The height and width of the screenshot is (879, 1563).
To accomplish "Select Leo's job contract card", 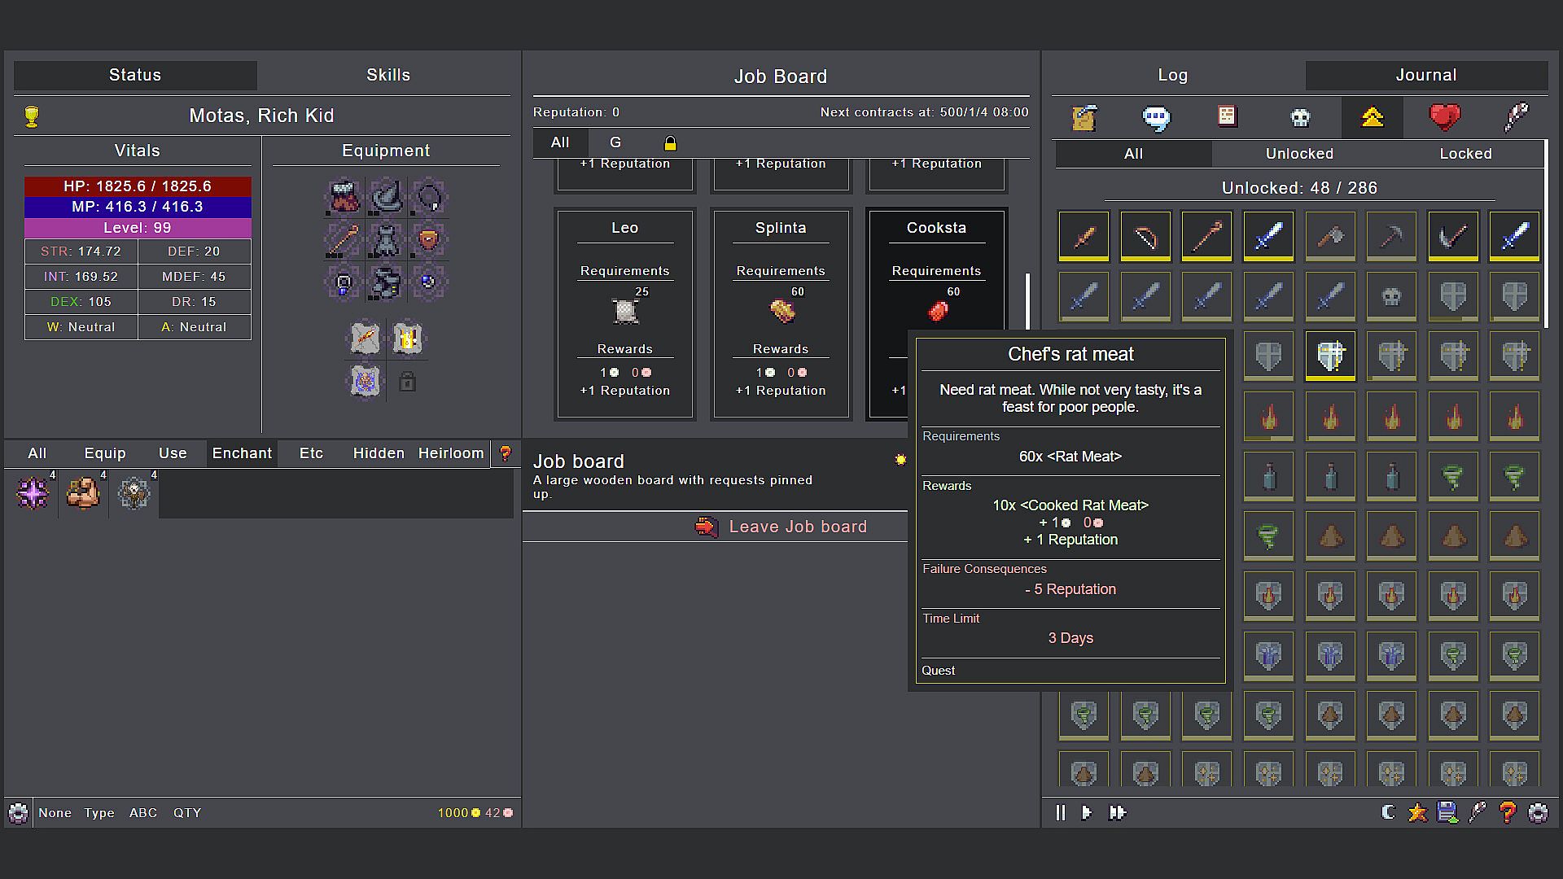I will pos(624,313).
